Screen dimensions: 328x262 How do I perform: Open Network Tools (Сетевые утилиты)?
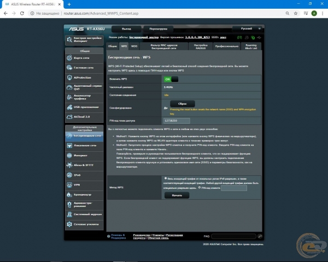[x=84, y=224]
